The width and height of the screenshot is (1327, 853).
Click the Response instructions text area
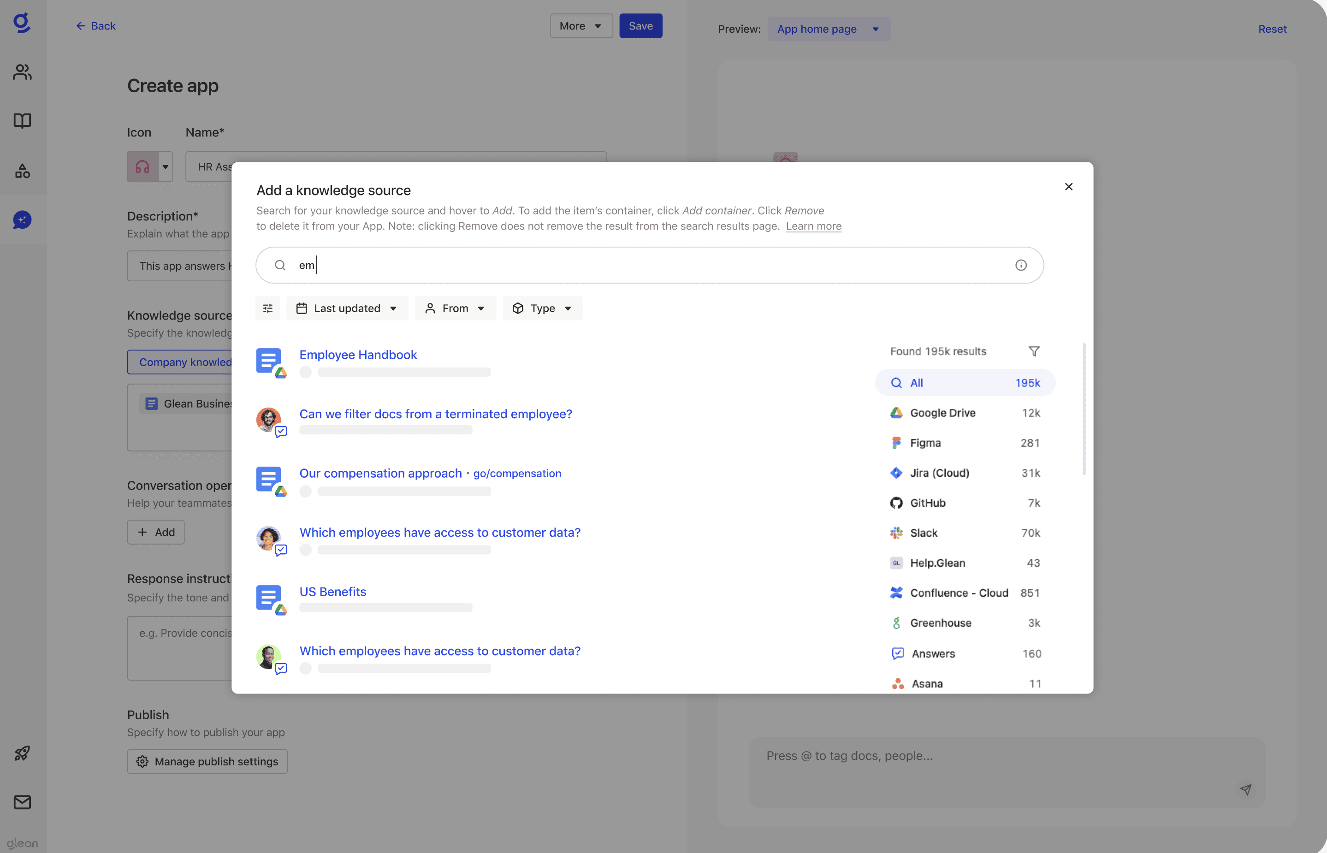click(180, 648)
